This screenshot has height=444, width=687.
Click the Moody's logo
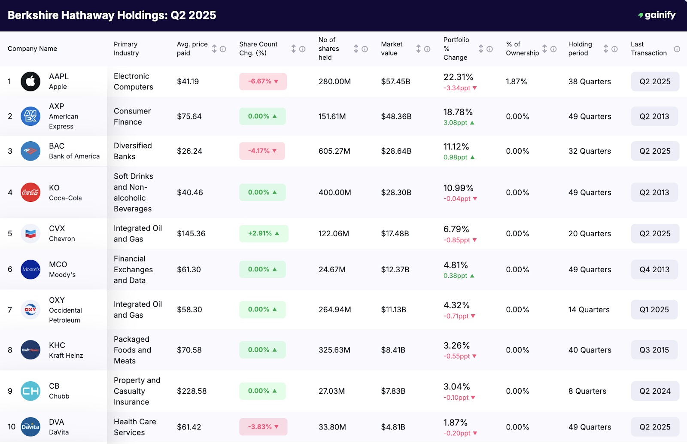coord(30,270)
